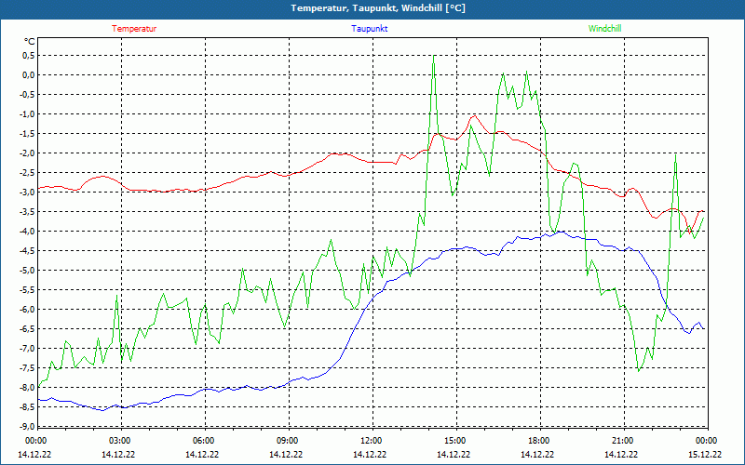The width and height of the screenshot is (745, 465).
Task: Click the blue Taupunkt legend label
Action: click(x=370, y=29)
